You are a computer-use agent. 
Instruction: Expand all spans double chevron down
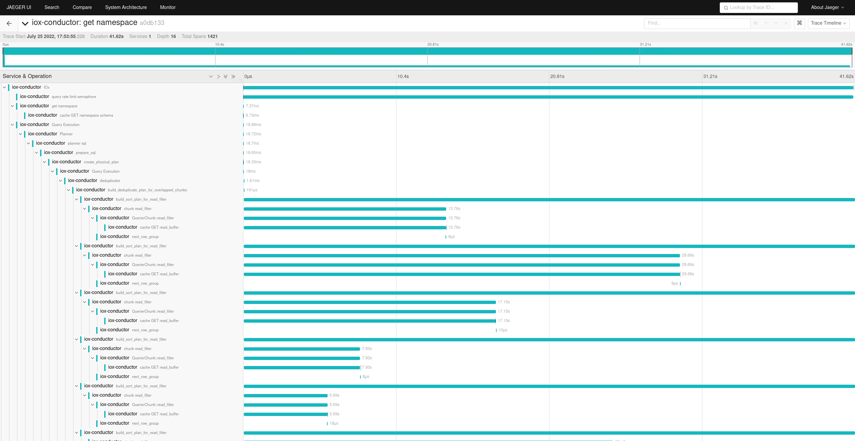(x=225, y=77)
